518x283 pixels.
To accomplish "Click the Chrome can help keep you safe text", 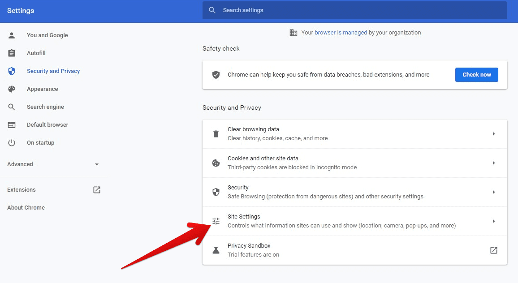I will [x=328, y=75].
